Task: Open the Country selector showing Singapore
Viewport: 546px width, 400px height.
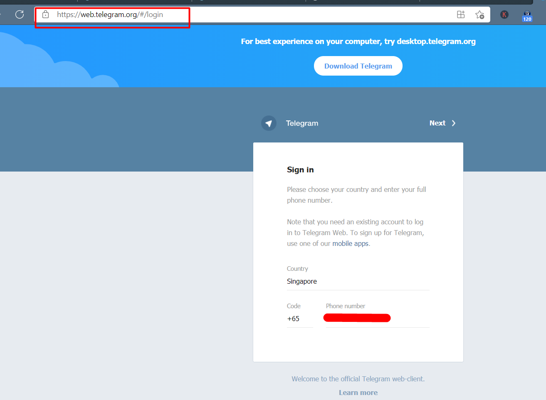Action: [358, 282]
